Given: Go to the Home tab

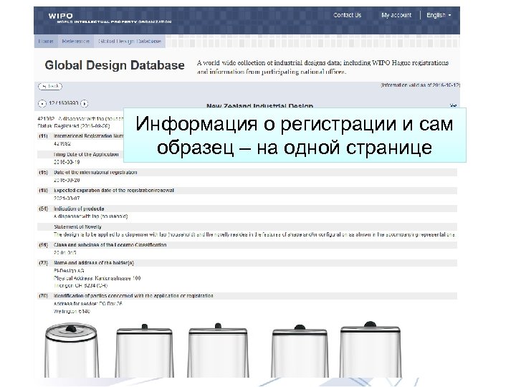Looking at the screenshot, I should 46,41.
